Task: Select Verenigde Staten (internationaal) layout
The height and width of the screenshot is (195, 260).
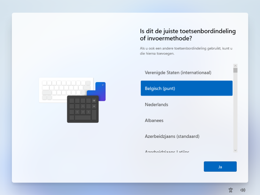Action: pos(186,72)
